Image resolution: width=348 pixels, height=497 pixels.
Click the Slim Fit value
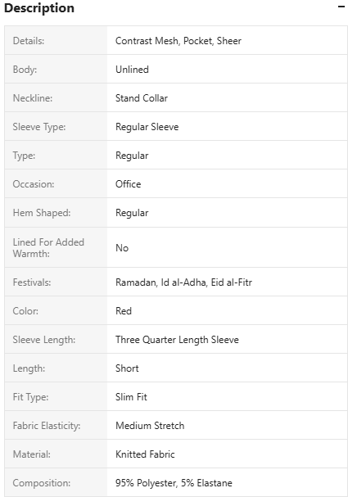click(131, 397)
